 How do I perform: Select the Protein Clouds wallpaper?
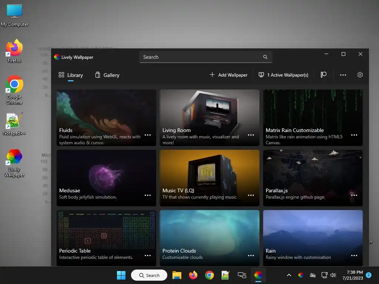click(209, 238)
